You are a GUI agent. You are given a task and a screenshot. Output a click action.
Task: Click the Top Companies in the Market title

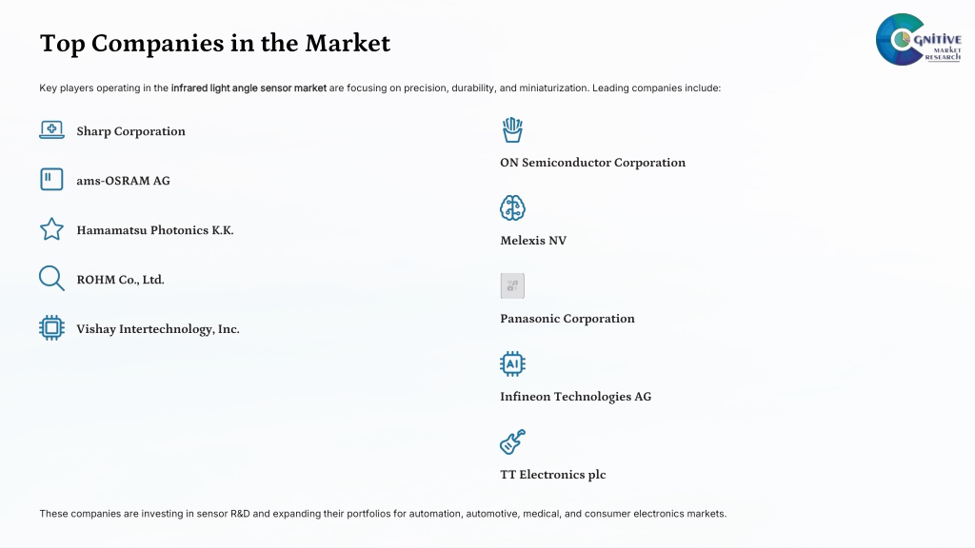pyautogui.click(x=215, y=43)
